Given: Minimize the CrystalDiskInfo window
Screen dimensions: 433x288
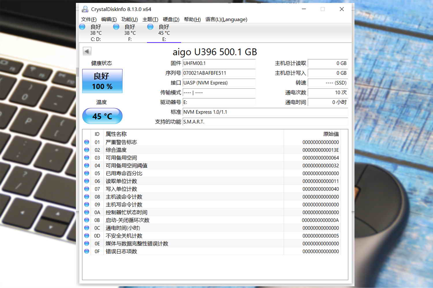Looking at the screenshot, I should tap(304, 9).
